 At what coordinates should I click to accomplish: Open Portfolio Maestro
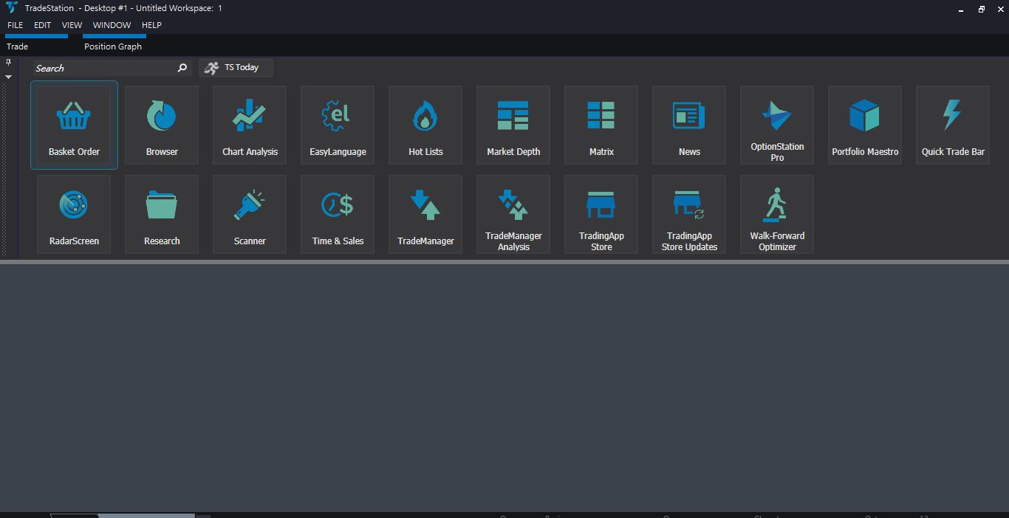click(865, 125)
